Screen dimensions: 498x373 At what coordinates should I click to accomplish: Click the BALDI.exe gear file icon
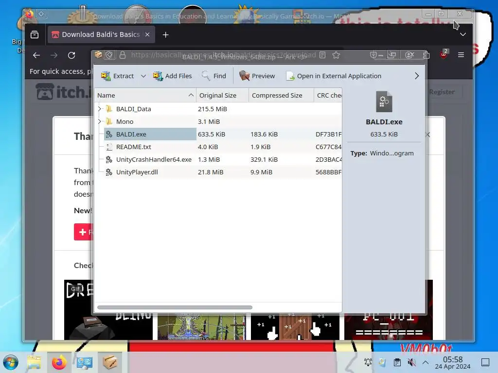coord(109,134)
